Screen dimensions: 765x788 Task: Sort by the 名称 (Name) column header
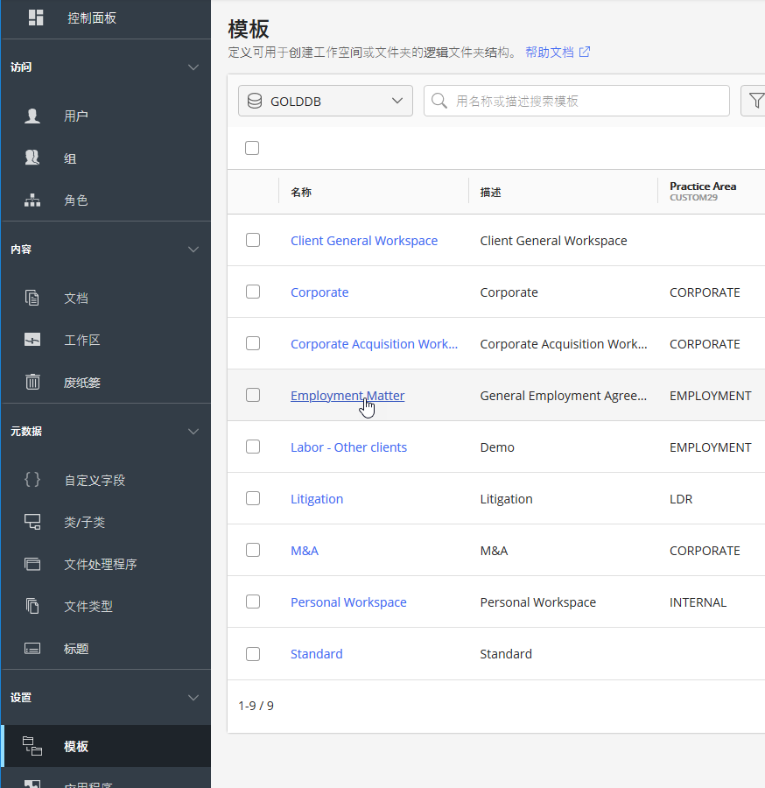point(301,192)
